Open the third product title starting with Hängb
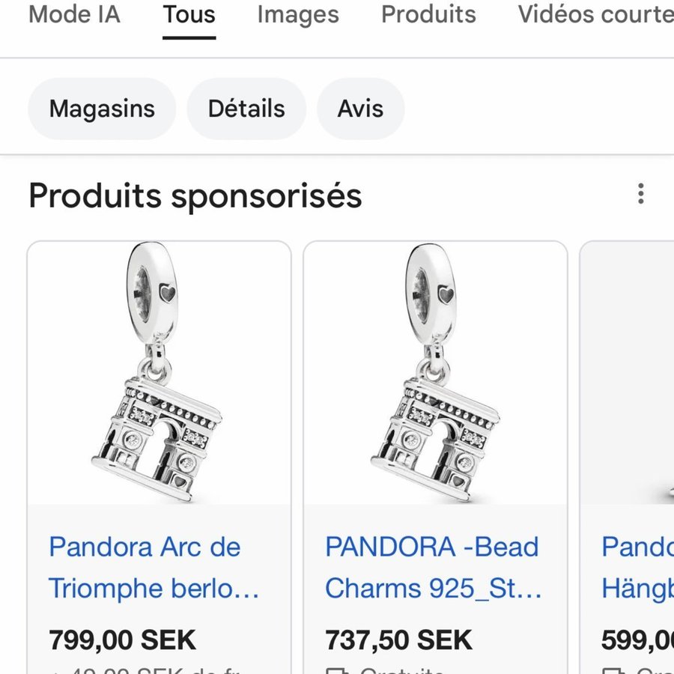The height and width of the screenshot is (674, 674). pyautogui.click(x=637, y=589)
